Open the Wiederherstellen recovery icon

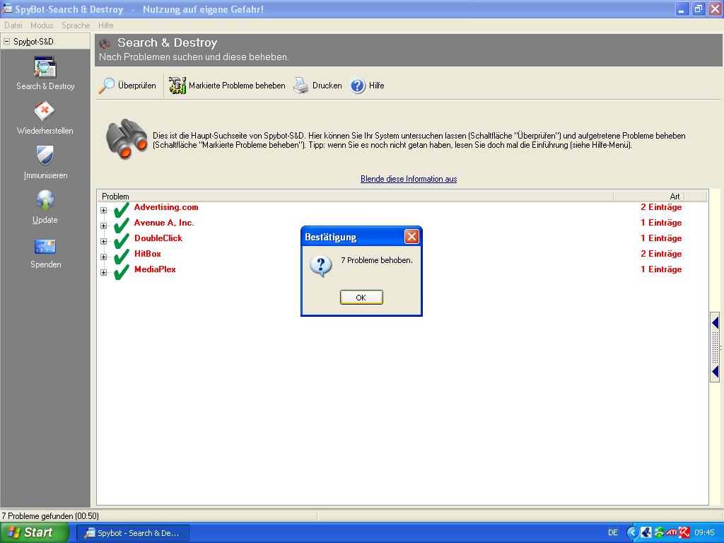(45, 111)
